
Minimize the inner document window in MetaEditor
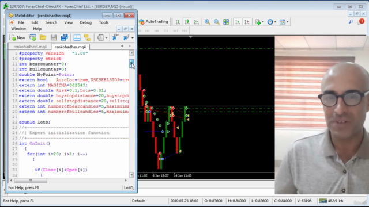[119, 29]
